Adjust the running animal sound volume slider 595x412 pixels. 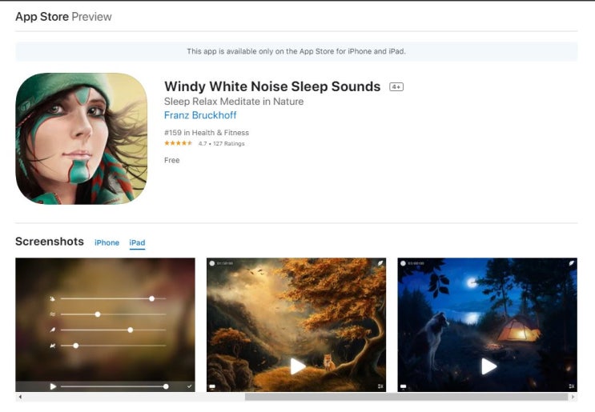click(113, 346)
